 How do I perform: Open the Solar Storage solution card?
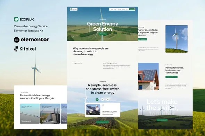click(50, 114)
